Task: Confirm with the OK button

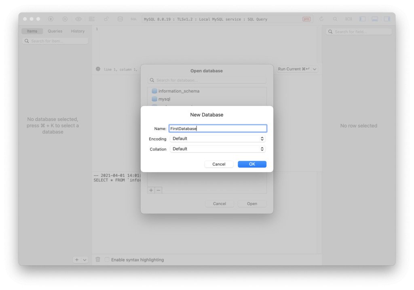Action: pos(252,164)
